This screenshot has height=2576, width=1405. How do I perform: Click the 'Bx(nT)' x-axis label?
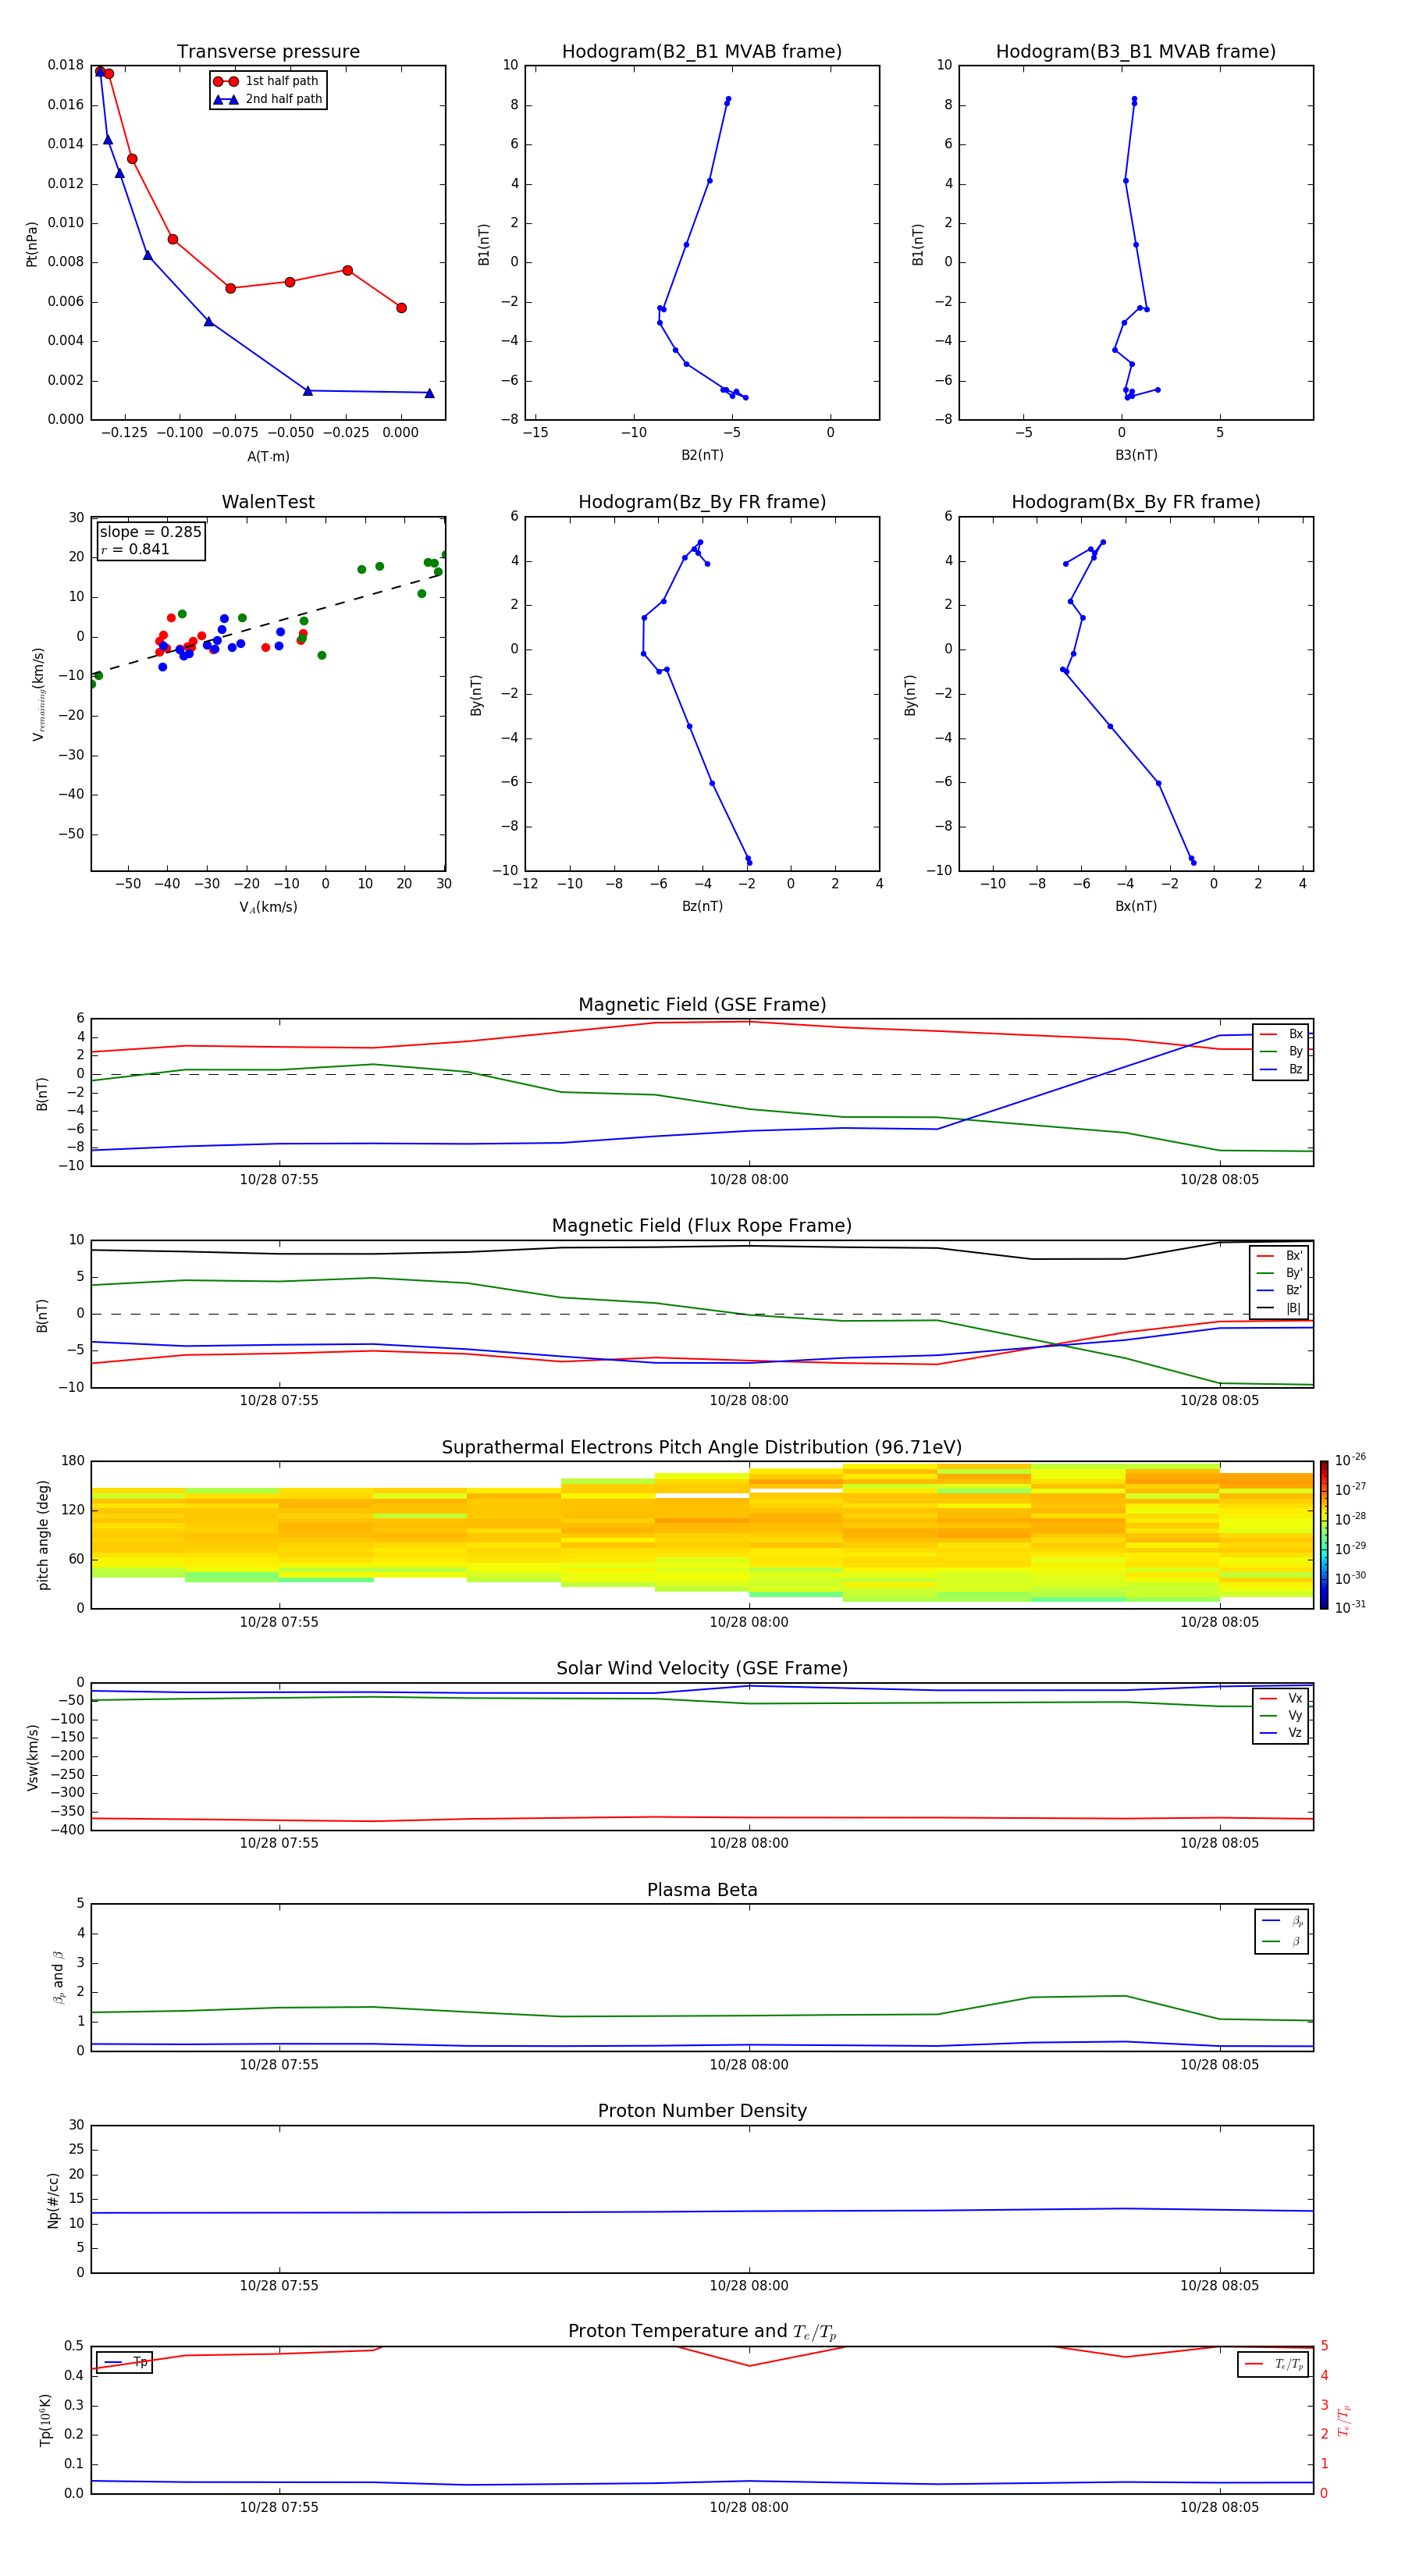1136,906
